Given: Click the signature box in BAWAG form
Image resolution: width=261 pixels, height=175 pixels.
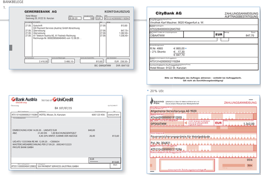Looking at the screenshot, I should 187,165.
